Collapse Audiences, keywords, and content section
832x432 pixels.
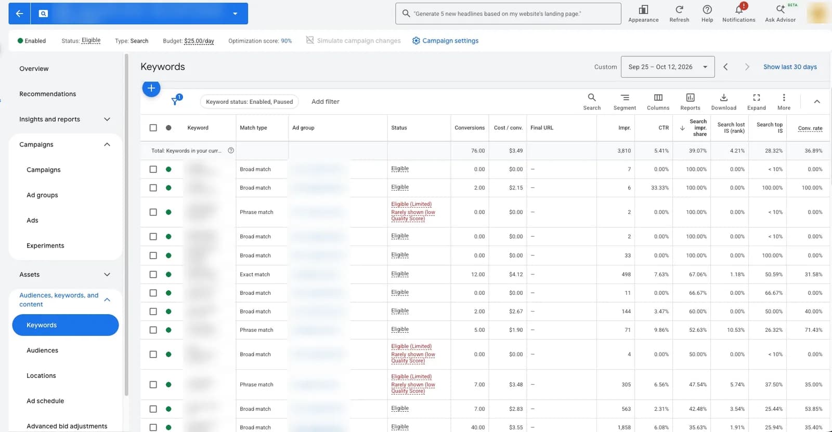point(107,300)
